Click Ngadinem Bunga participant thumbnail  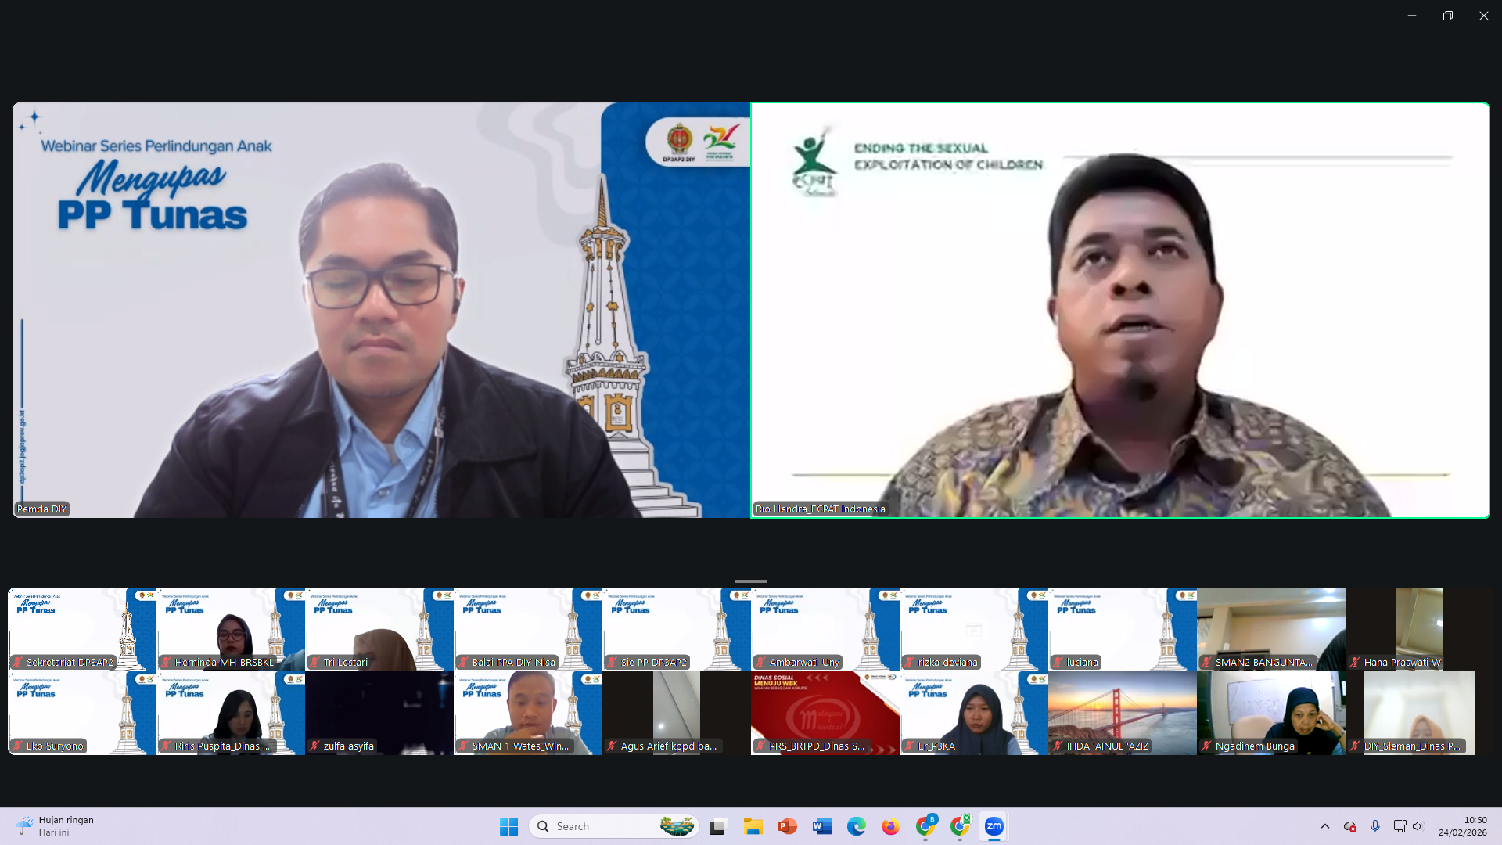pyautogui.click(x=1270, y=713)
